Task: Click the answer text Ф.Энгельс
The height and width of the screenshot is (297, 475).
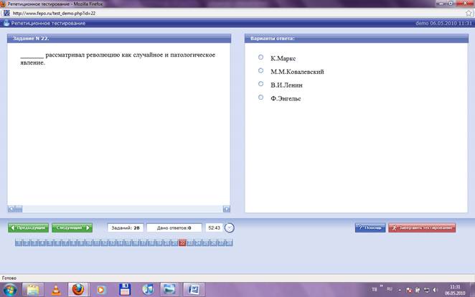Action: (286, 98)
